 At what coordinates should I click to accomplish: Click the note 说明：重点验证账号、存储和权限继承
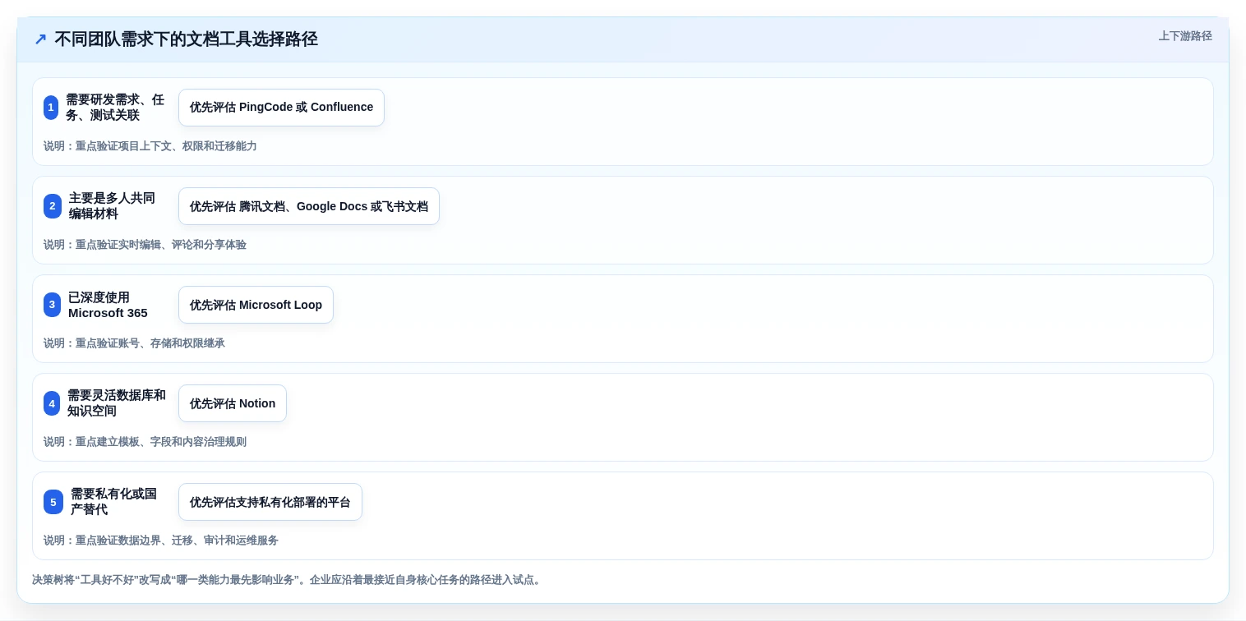pyautogui.click(x=134, y=343)
